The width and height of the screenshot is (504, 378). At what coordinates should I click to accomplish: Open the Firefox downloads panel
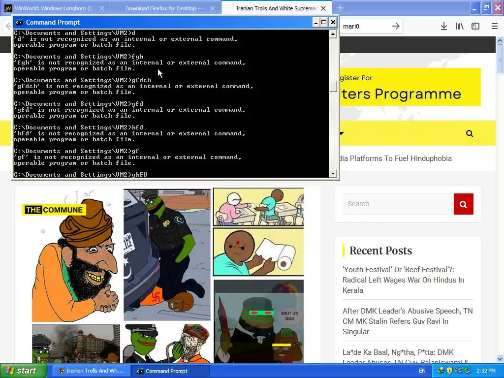tap(443, 27)
